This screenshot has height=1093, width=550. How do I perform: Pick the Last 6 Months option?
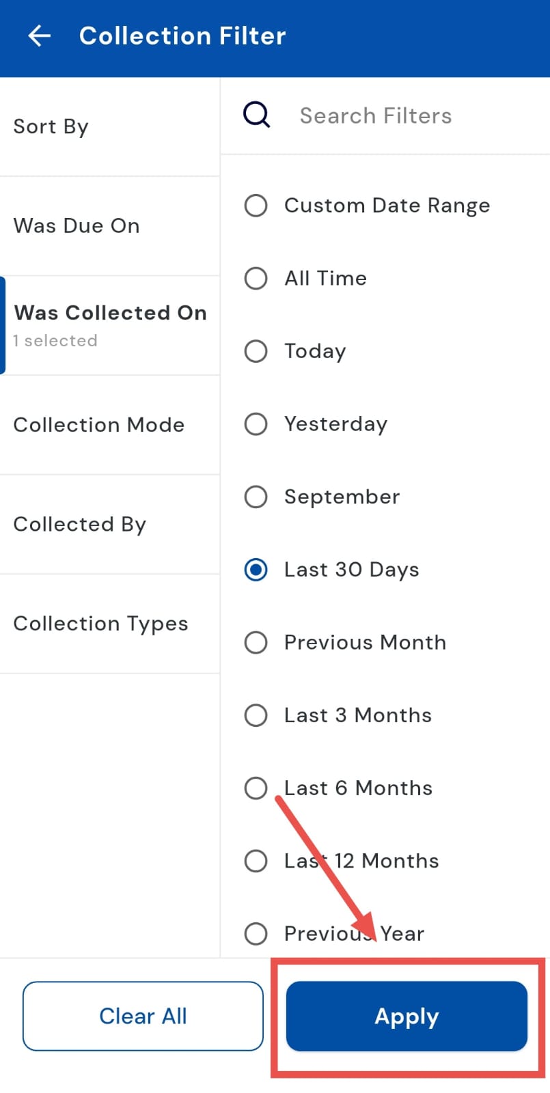coord(256,788)
